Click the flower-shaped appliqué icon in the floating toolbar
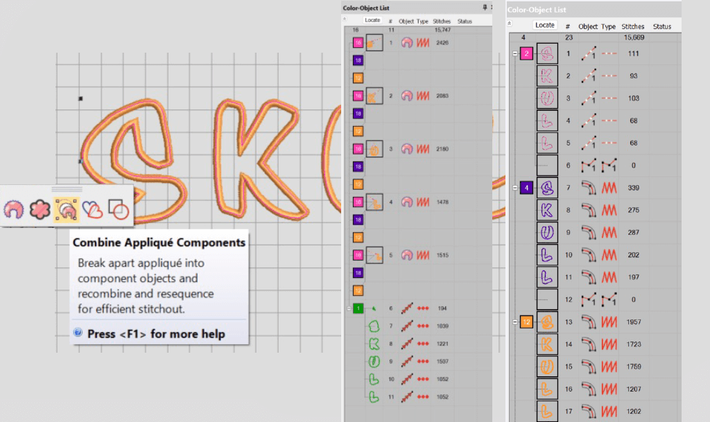The height and width of the screenshot is (422, 710). [40, 210]
